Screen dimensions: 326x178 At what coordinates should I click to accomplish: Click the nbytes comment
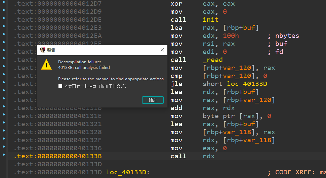[287, 36]
